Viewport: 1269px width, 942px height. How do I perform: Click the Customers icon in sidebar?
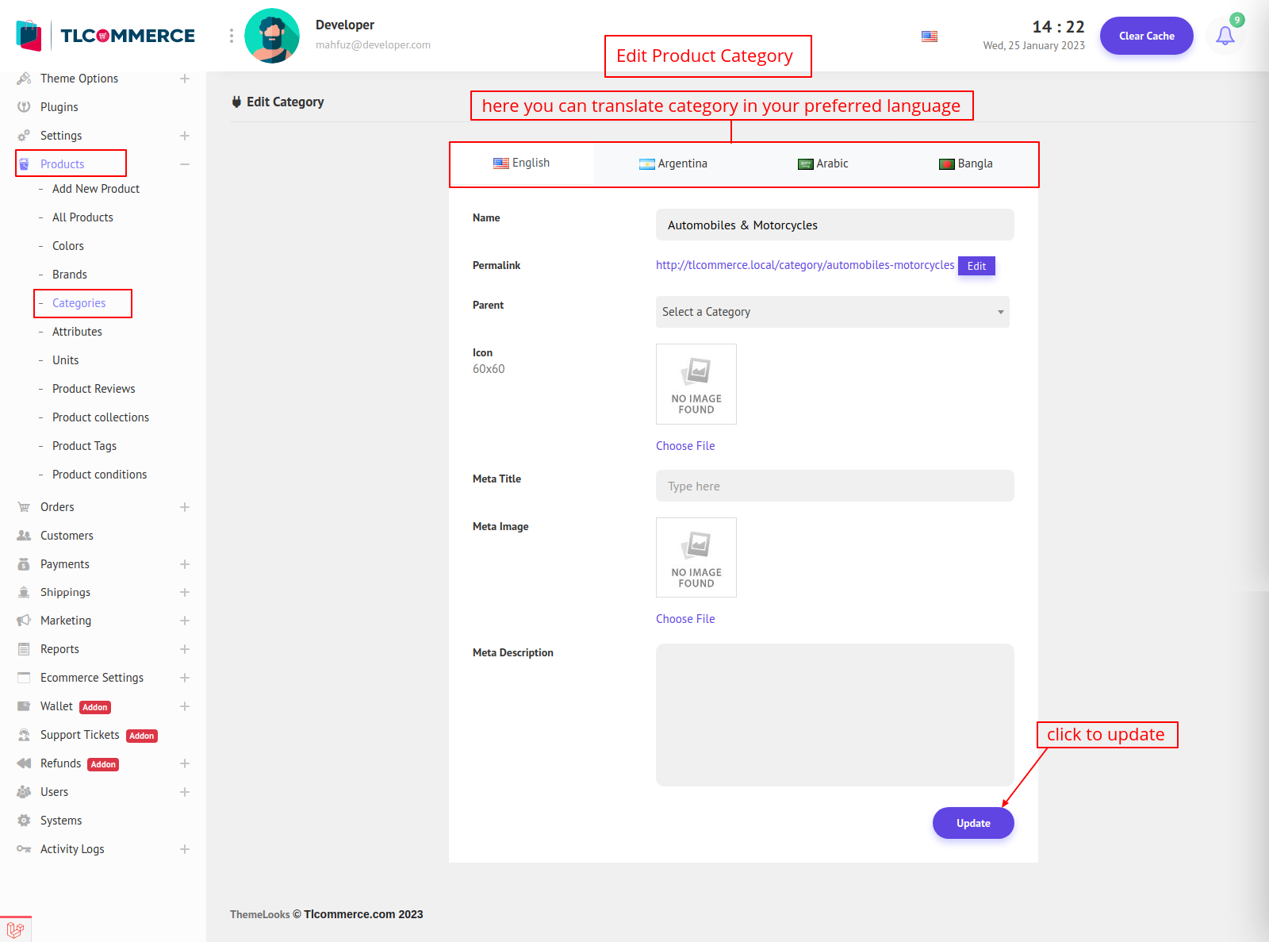[24, 536]
